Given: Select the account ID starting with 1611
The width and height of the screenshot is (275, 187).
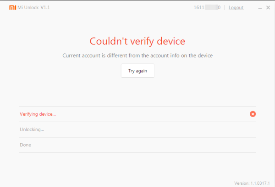Looking at the screenshot, I should pyautogui.click(x=207, y=7).
